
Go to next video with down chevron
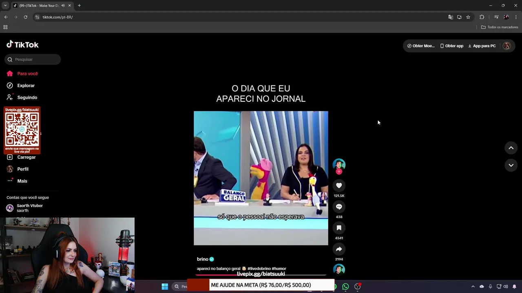pos(511,165)
